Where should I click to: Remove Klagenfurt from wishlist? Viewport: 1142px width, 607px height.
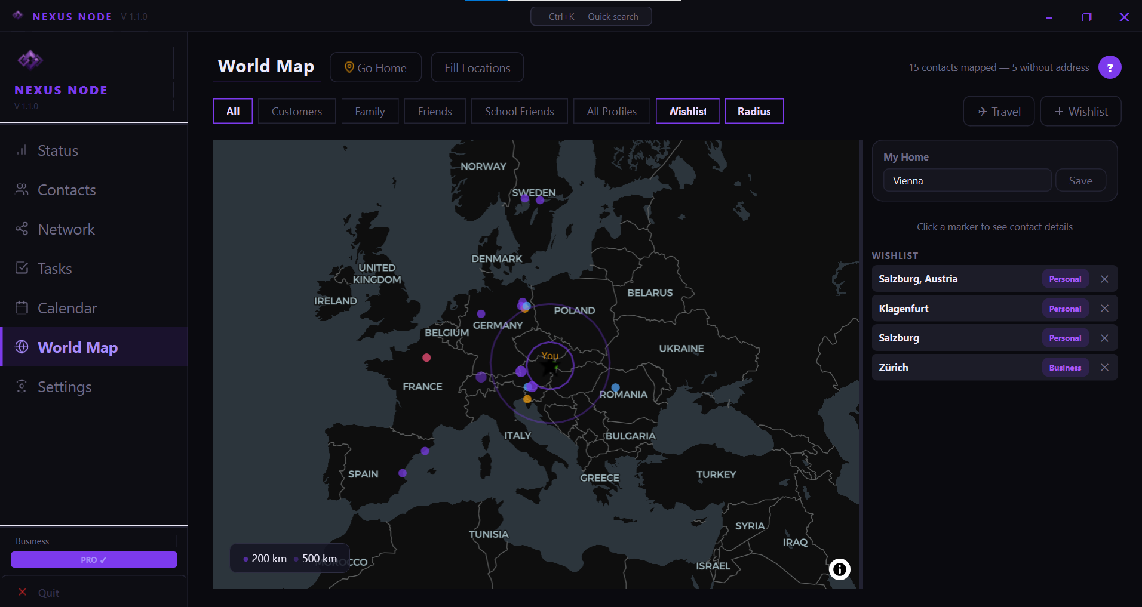1104,309
